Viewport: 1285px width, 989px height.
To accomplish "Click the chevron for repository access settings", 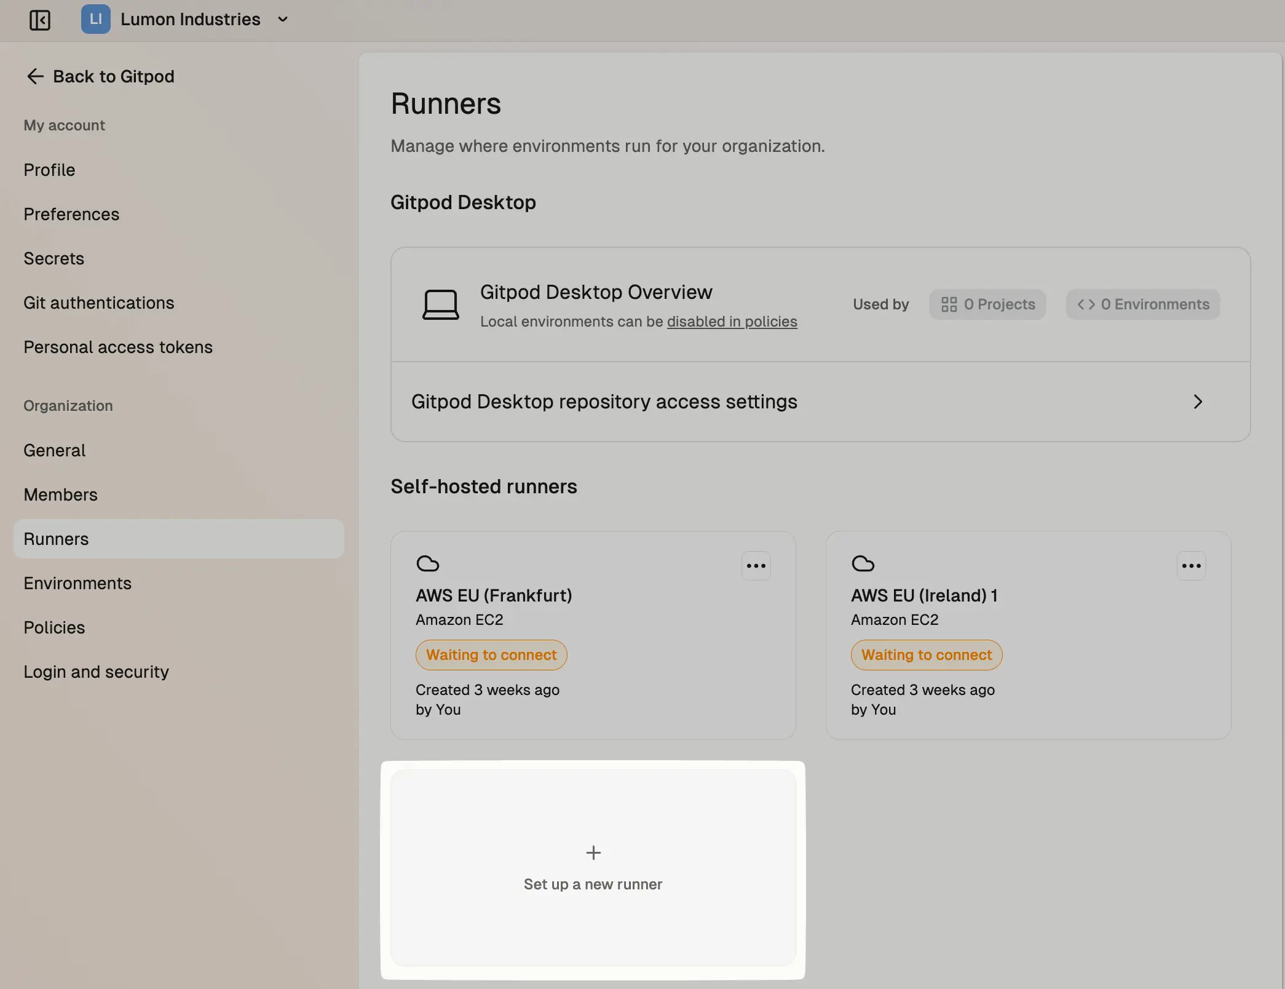I will (x=1197, y=402).
